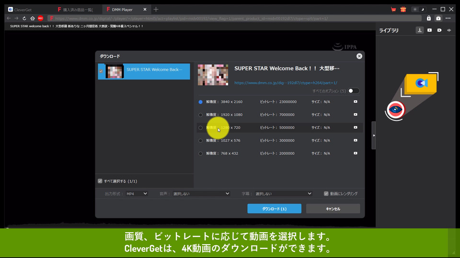Close the DMM Player tab
The width and height of the screenshot is (460, 258).
coord(145,10)
